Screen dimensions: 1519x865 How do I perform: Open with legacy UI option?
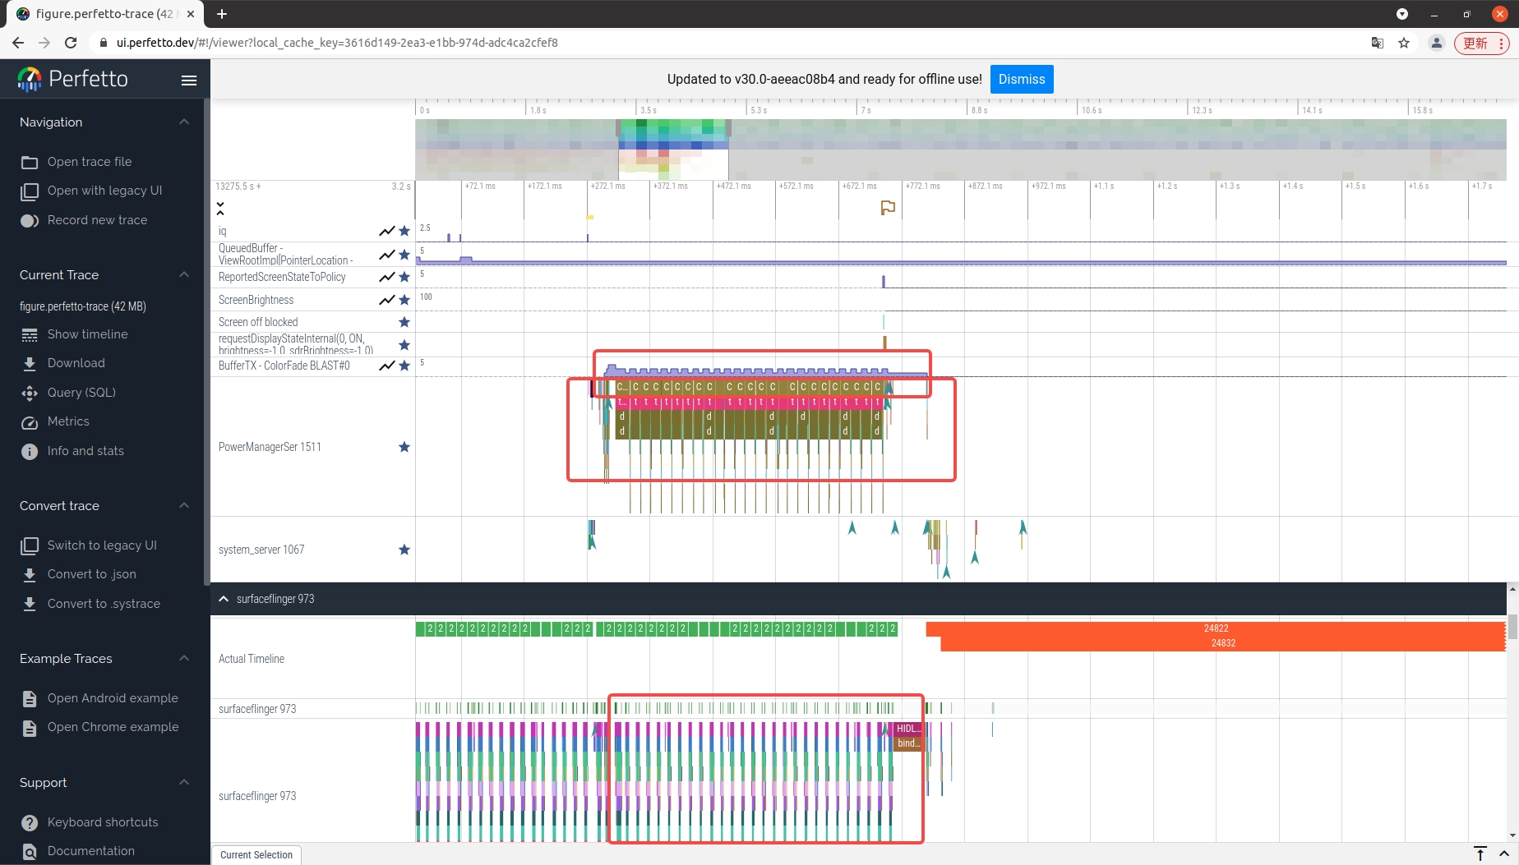coord(104,191)
